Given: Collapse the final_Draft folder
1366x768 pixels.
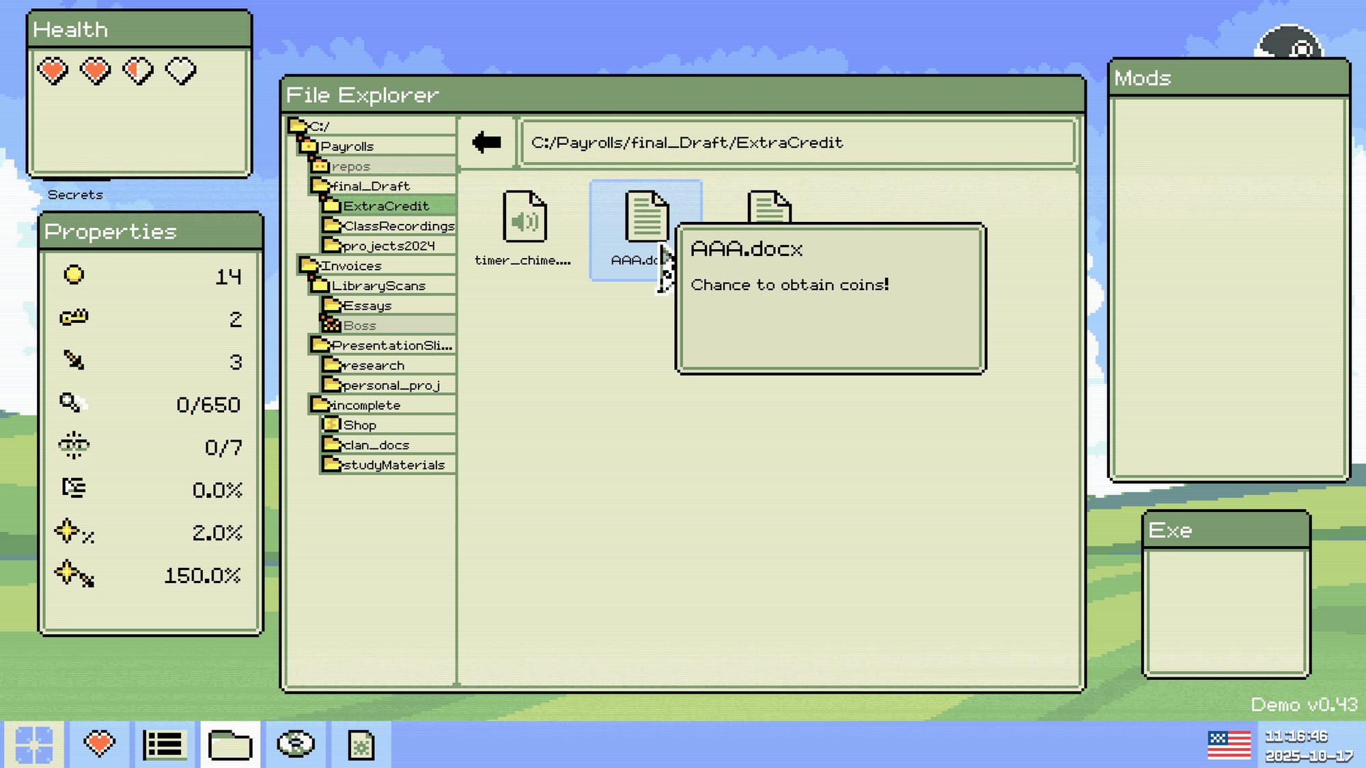Looking at the screenshot, I should pyautogui.click(x=370, y=186).
